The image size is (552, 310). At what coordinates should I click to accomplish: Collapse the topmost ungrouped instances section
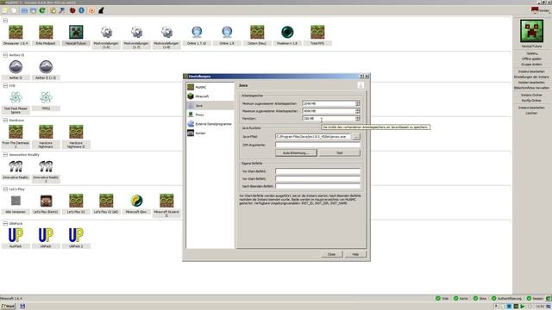click(5, 21)
